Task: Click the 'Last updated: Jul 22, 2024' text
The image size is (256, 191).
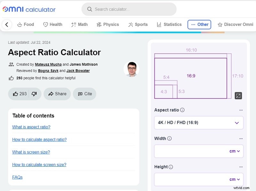Action: (x=29, y=42)
